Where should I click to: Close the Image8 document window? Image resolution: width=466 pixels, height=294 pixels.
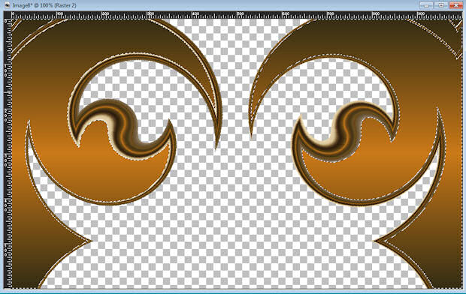tap(455, 5)
